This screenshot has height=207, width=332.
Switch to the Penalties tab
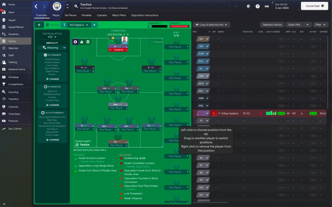[x=87, y=15]
